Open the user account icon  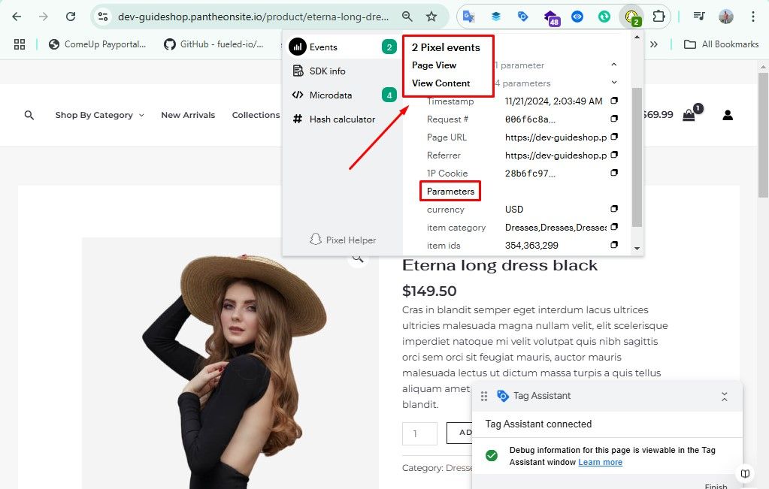[727, 115]
